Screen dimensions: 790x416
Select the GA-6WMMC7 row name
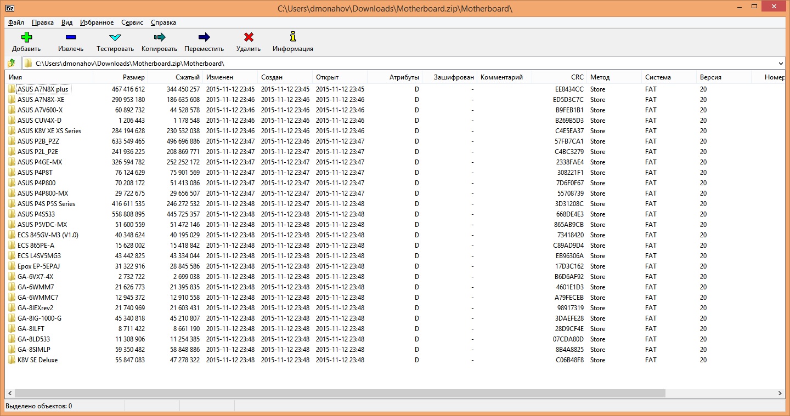pos(38,297)
